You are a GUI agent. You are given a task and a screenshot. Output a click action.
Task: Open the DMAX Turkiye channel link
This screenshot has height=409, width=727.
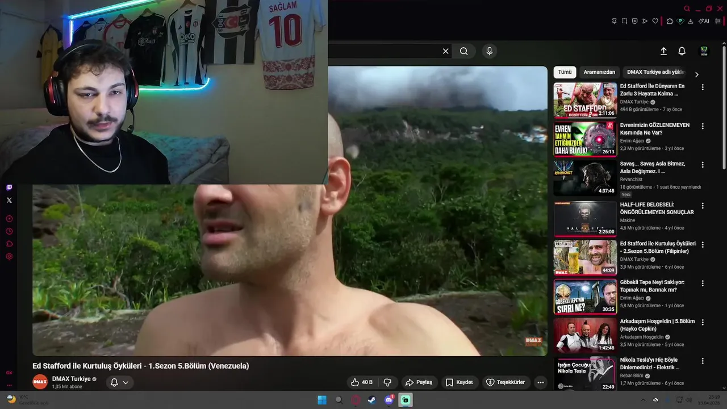71,379
